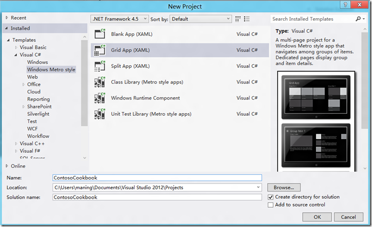The height and width of the screenshot is (227, 372).
Task: Select the Workflow template category
Action: [x=38, y=136]
